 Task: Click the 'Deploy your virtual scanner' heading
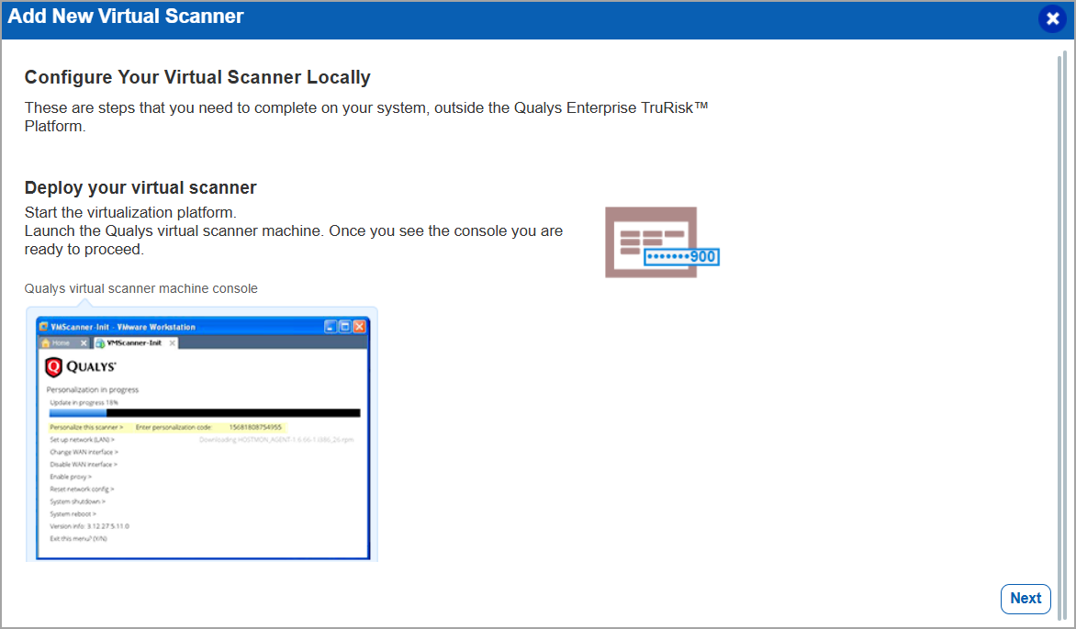click(x=140, y=187)
